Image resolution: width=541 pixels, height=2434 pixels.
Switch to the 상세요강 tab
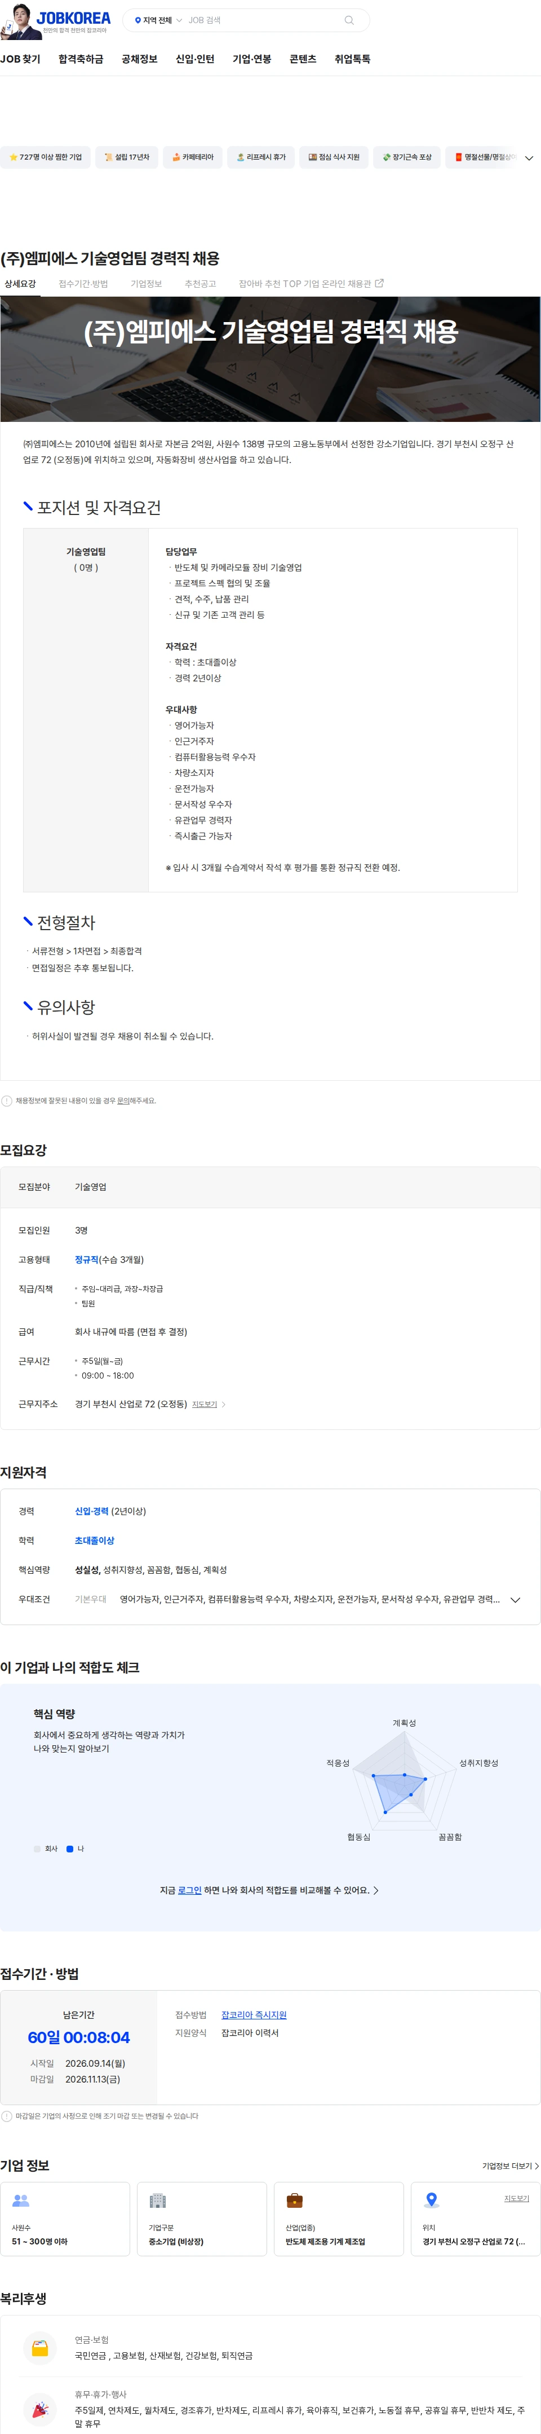[x=20, y=284]
